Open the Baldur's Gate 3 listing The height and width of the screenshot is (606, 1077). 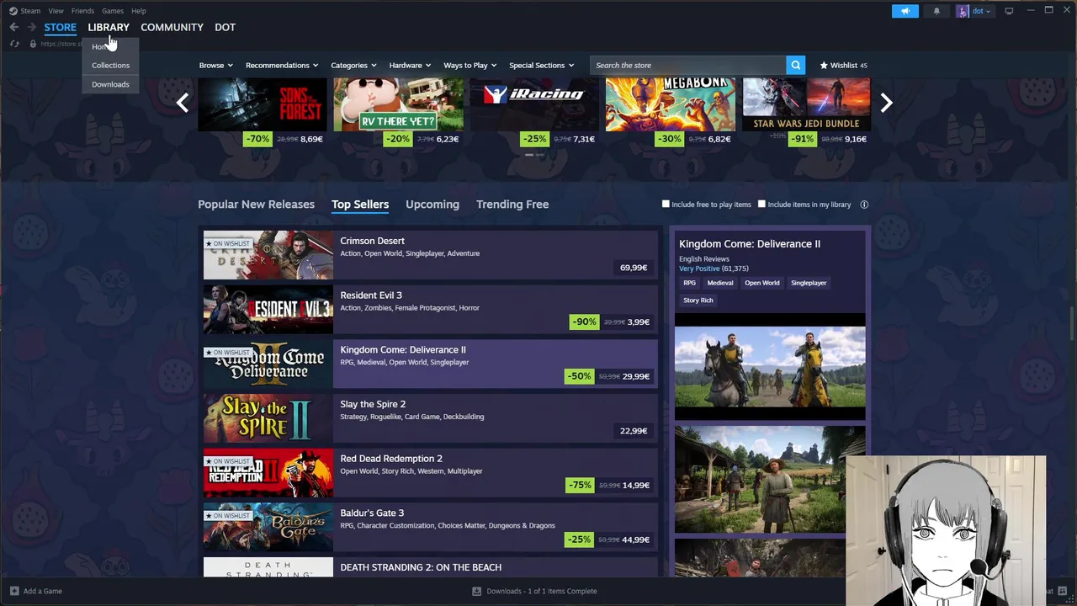[429, 527]
